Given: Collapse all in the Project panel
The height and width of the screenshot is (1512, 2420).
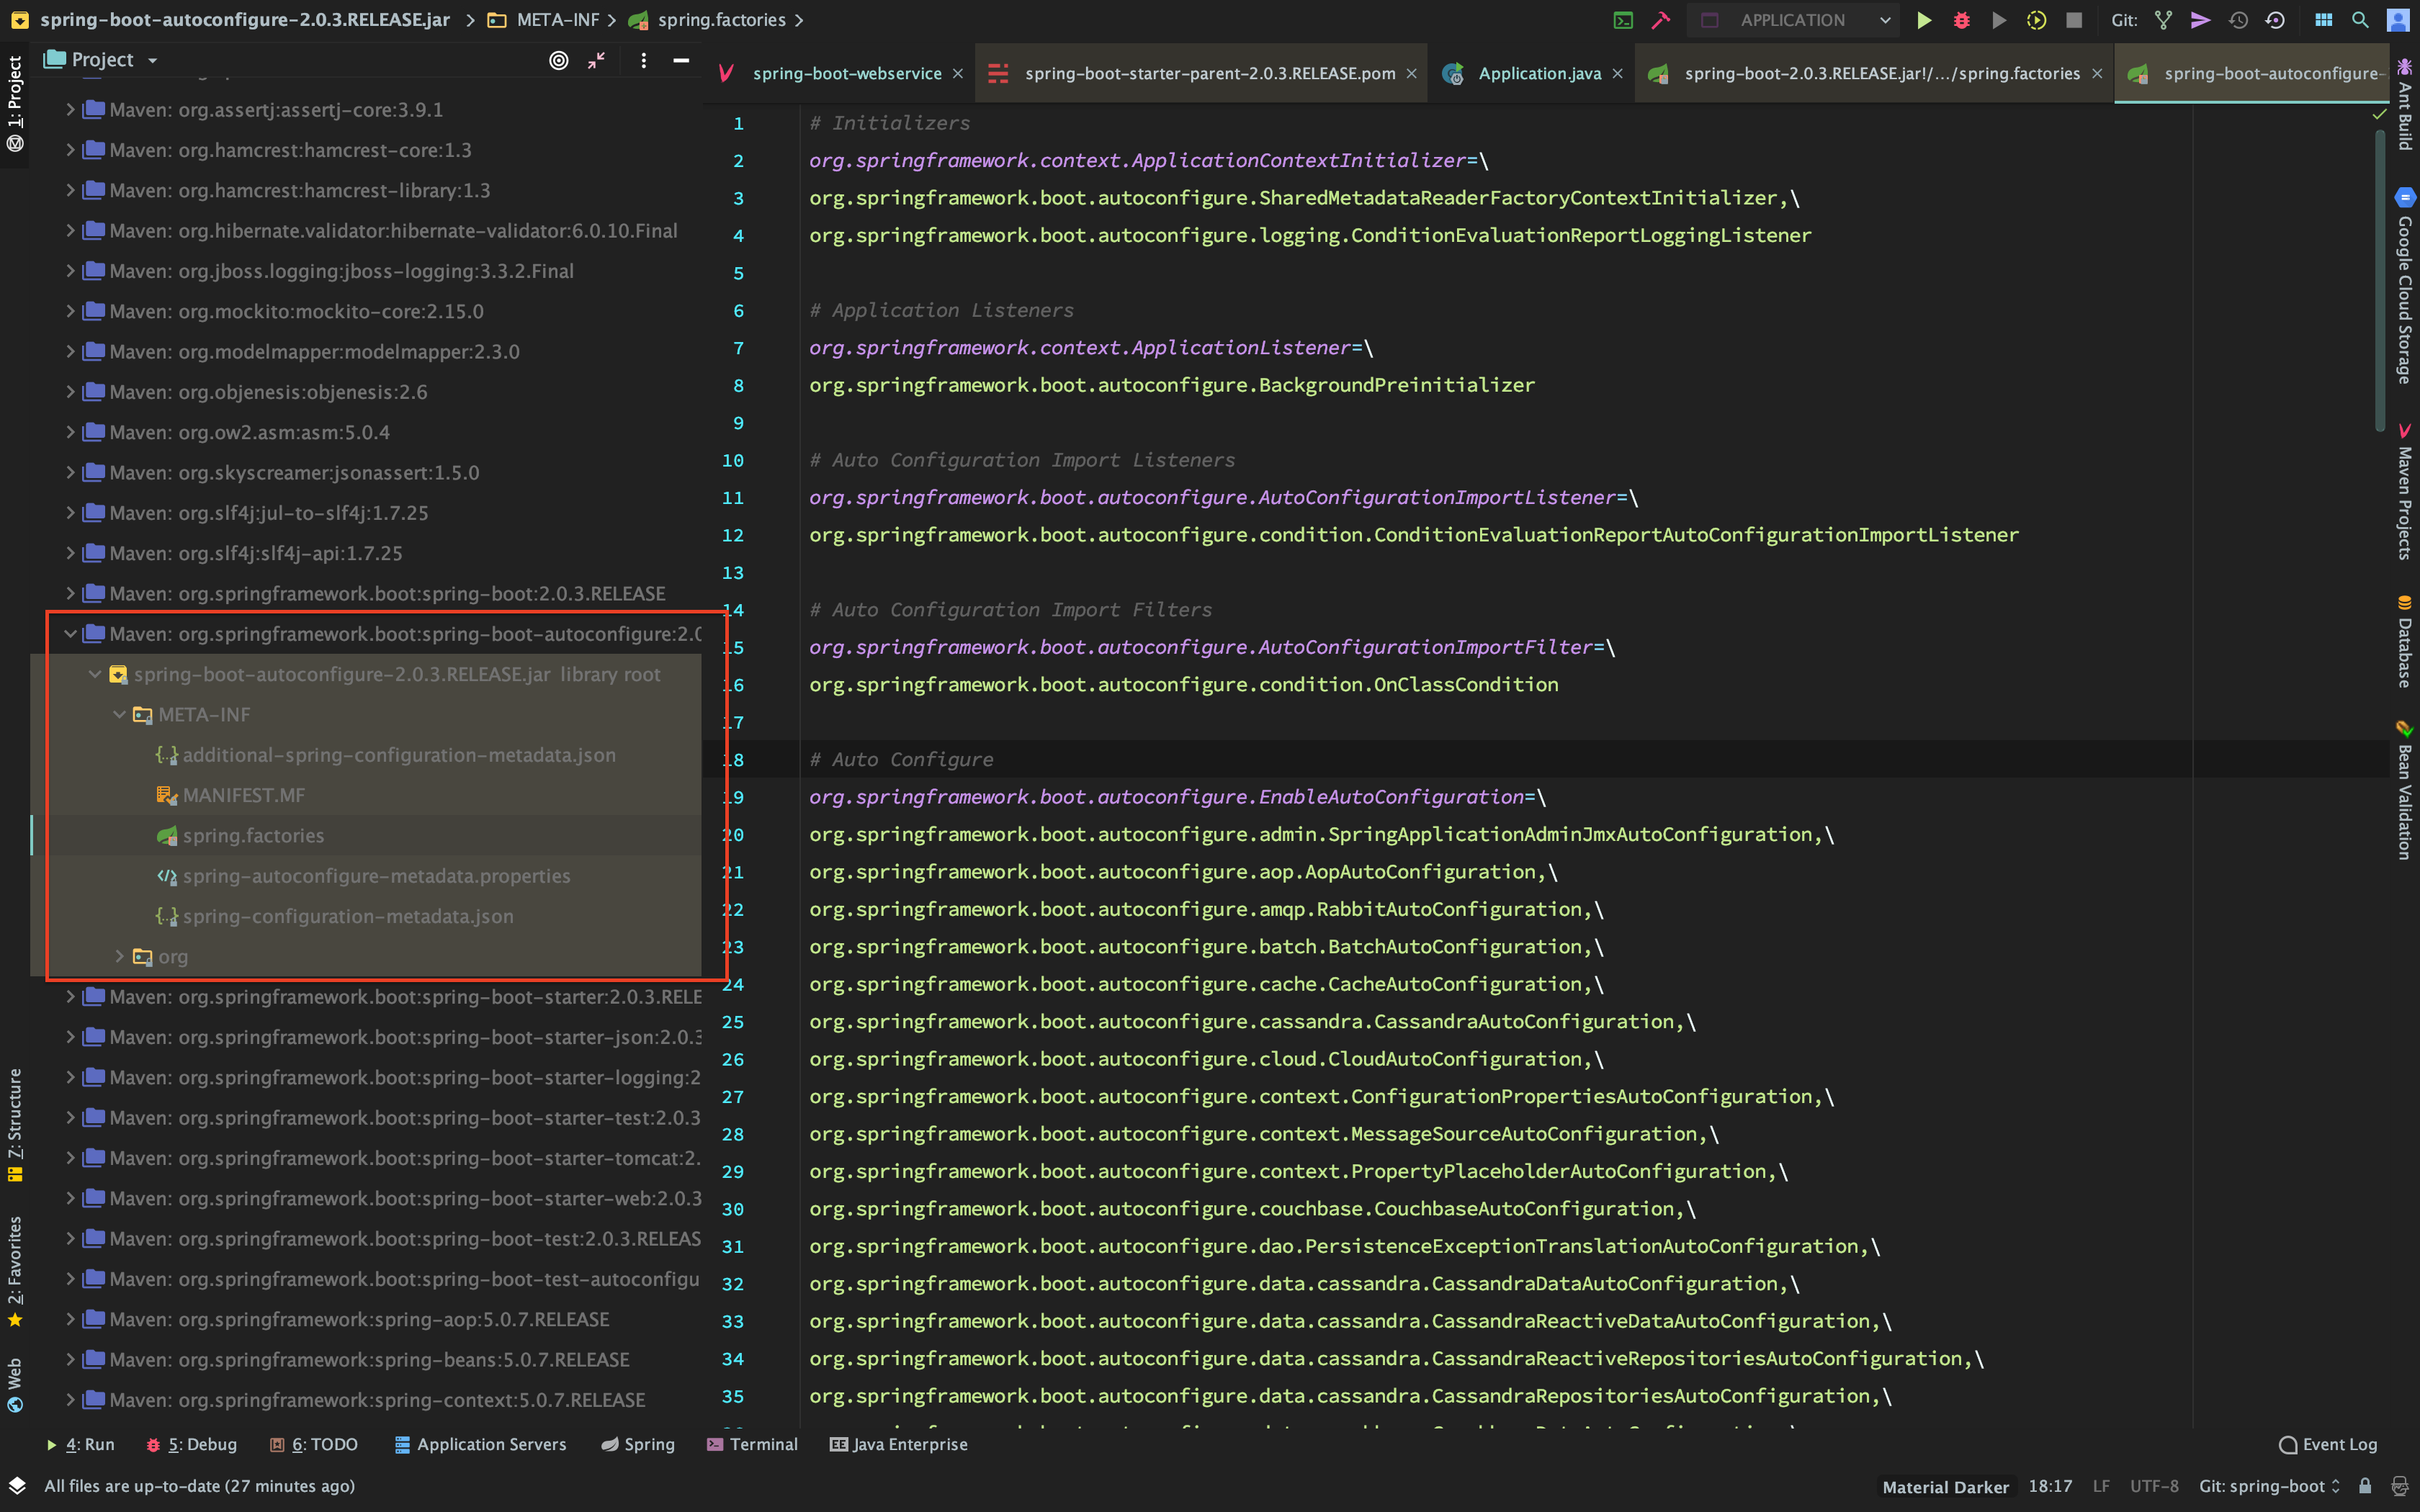Looking at the screenshot, I should click(x=596, y=60).
